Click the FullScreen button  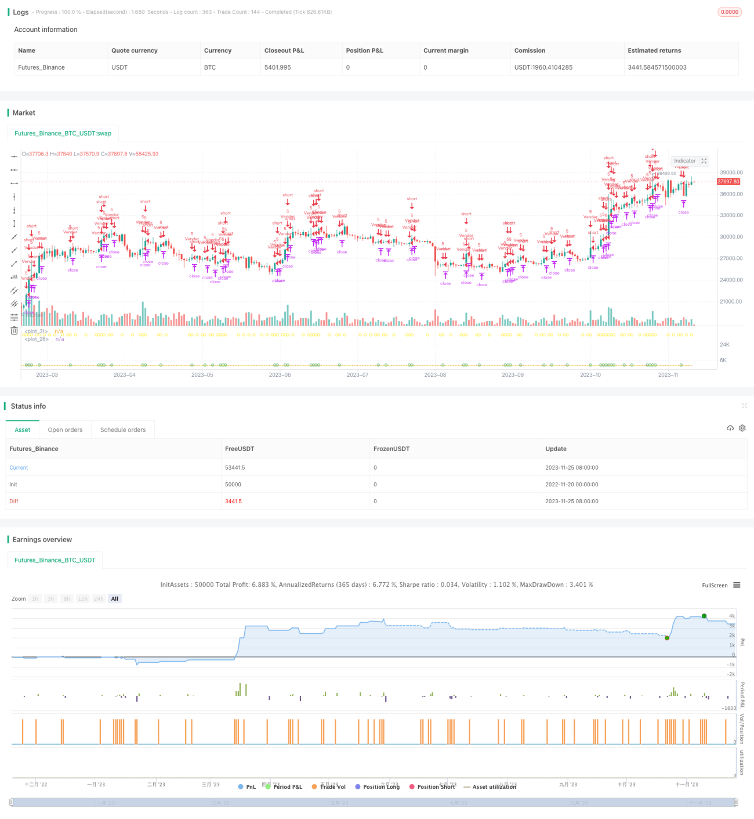click(715, 585)
